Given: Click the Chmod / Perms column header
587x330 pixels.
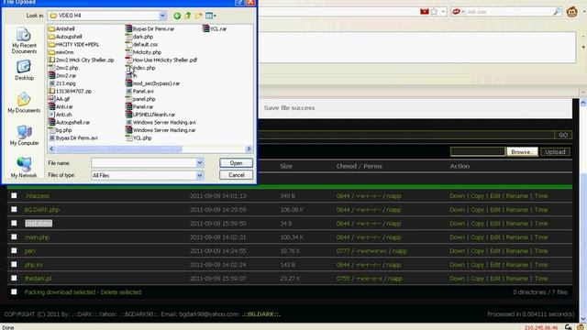Looking at the screenshot, I should click(x=359, y=166).
